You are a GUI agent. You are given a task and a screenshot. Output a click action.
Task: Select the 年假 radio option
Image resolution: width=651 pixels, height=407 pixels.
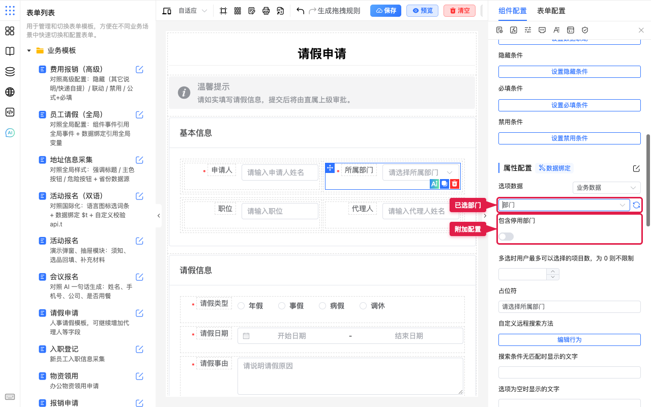250,306
